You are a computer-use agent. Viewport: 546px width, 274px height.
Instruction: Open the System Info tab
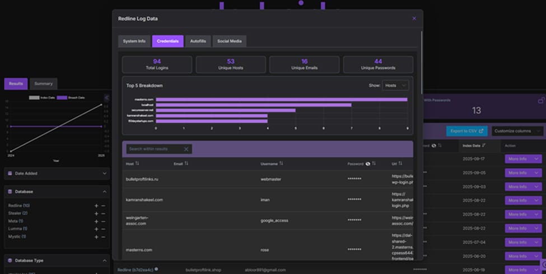coord(134,41)
